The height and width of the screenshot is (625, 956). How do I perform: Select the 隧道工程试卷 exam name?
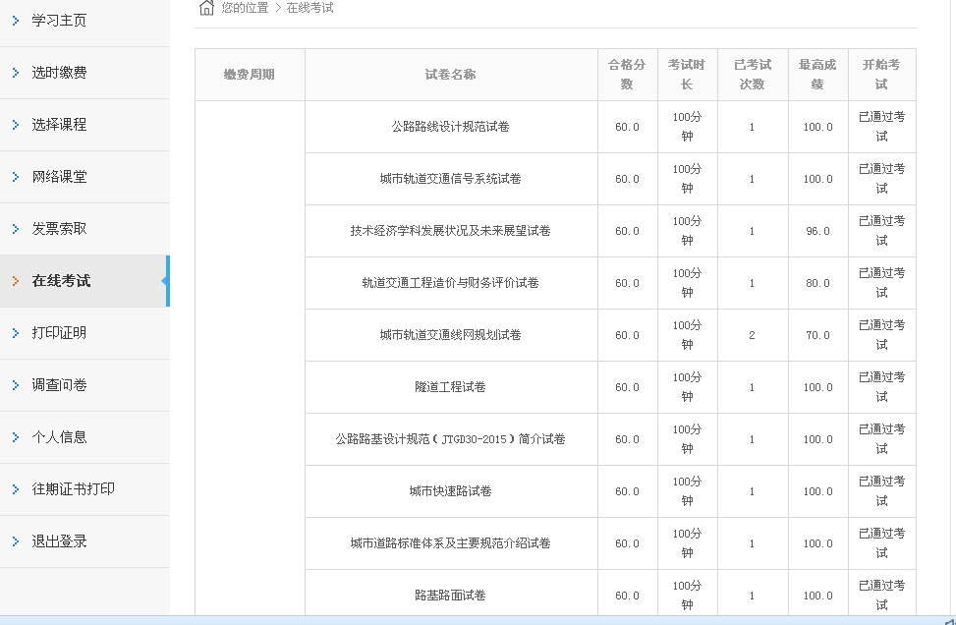tap(451, 387)
